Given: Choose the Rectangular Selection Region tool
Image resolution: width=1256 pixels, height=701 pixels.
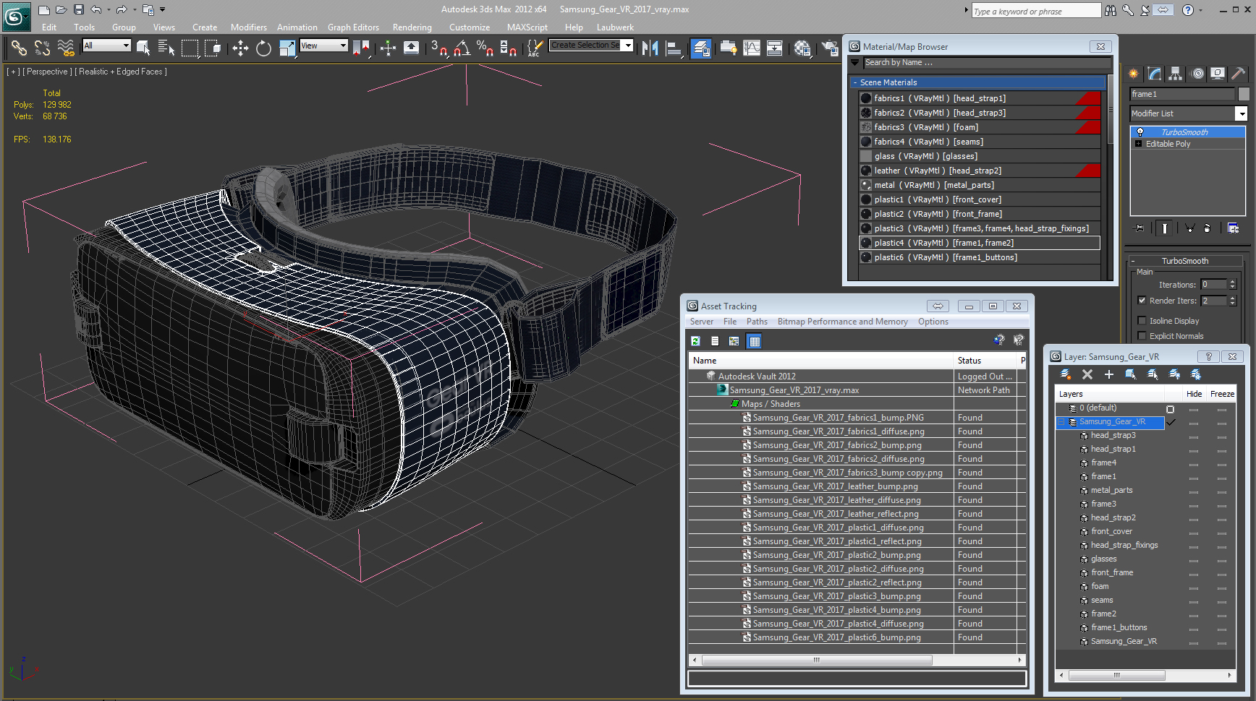Looking at the screenshot, I should coord(190,48).
